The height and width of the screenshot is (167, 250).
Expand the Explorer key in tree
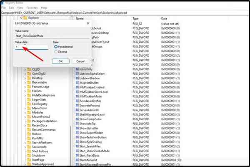pyautogui.click(x=20, y=19)
